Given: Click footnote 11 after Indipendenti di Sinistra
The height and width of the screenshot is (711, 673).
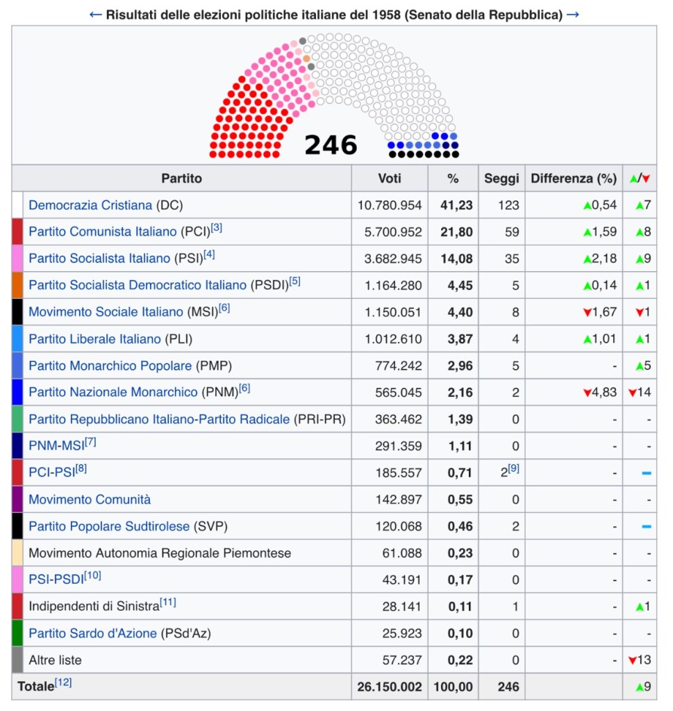Looking at the screenshot, I should click(x=168, y=603).
